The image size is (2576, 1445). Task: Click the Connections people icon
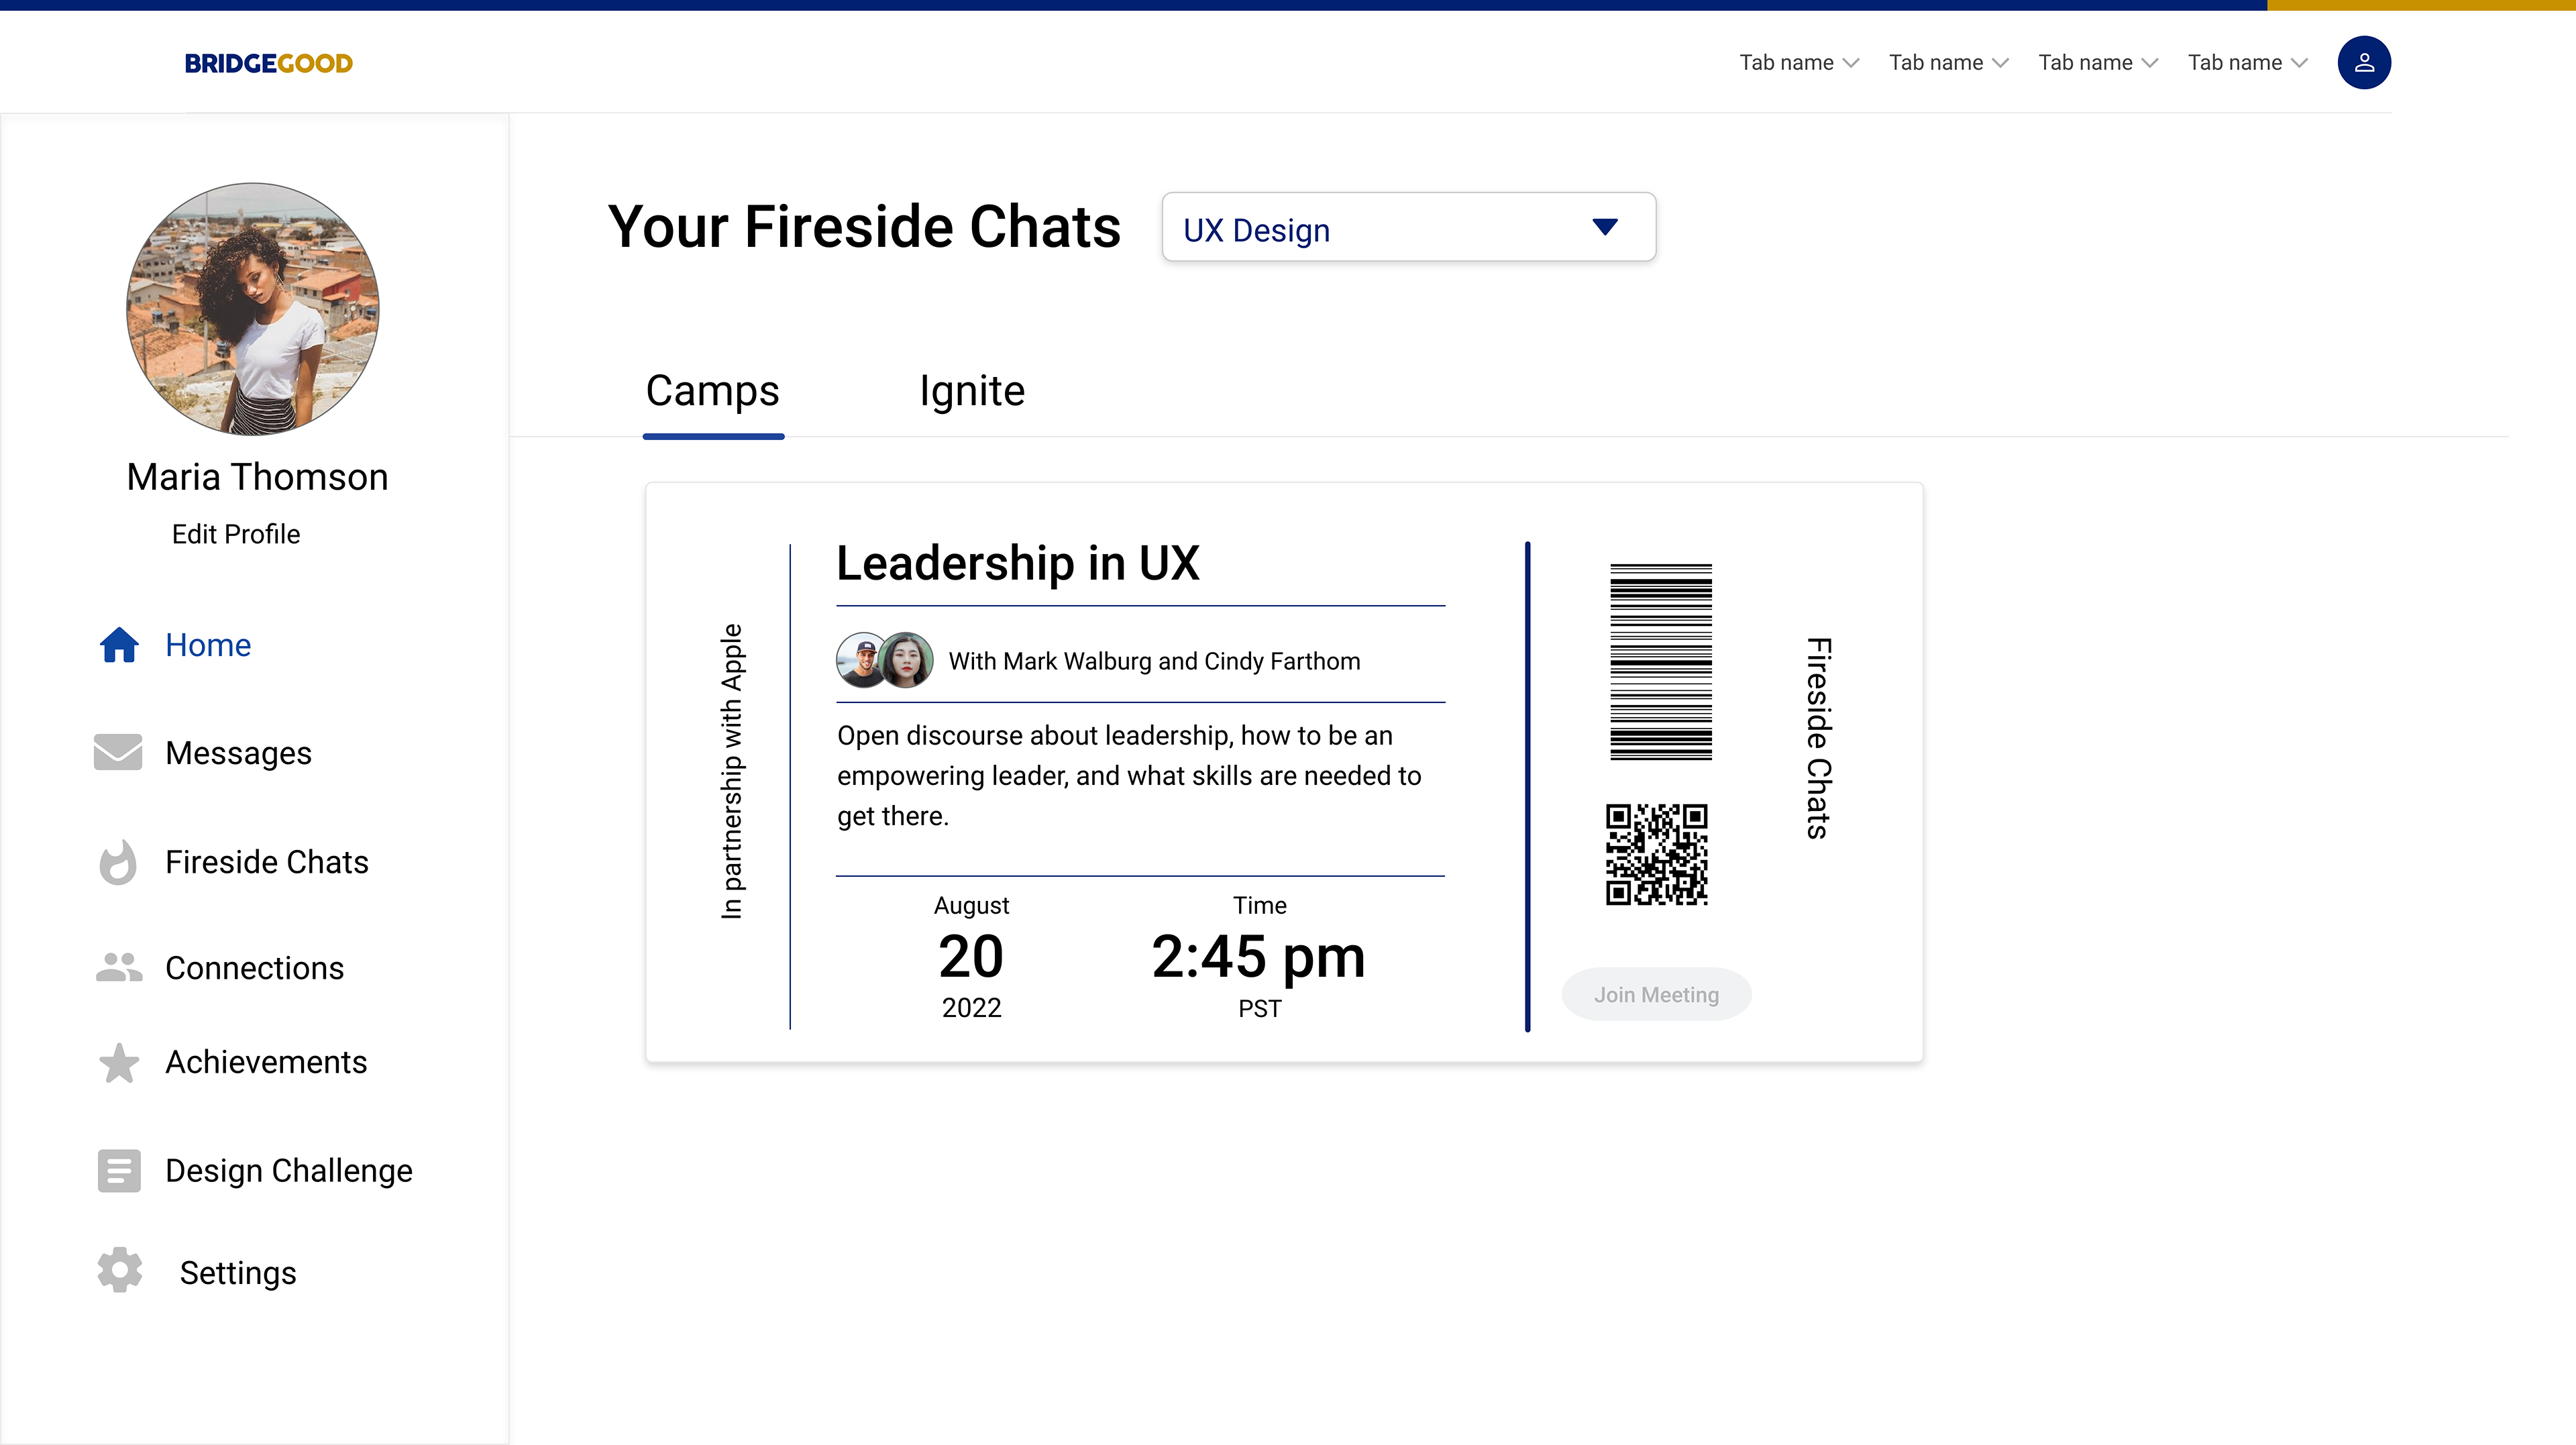[x=119, y=968]
